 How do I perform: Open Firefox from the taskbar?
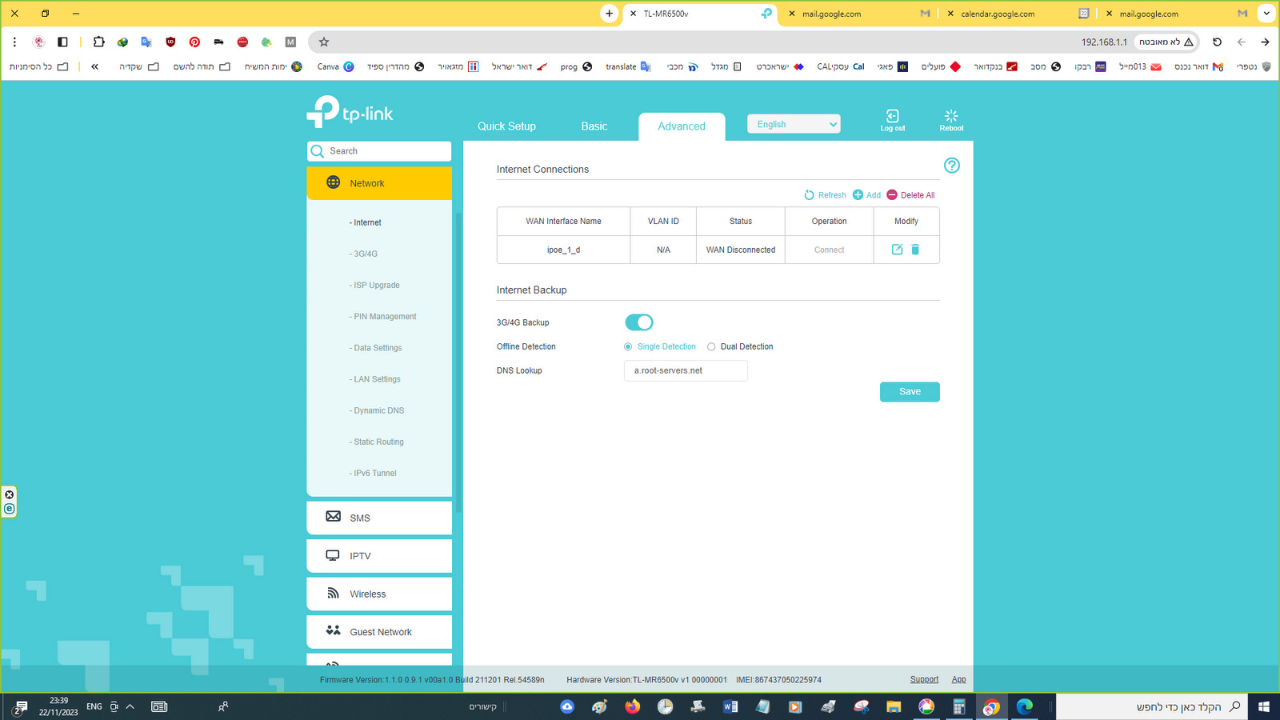tap(633, 706)
